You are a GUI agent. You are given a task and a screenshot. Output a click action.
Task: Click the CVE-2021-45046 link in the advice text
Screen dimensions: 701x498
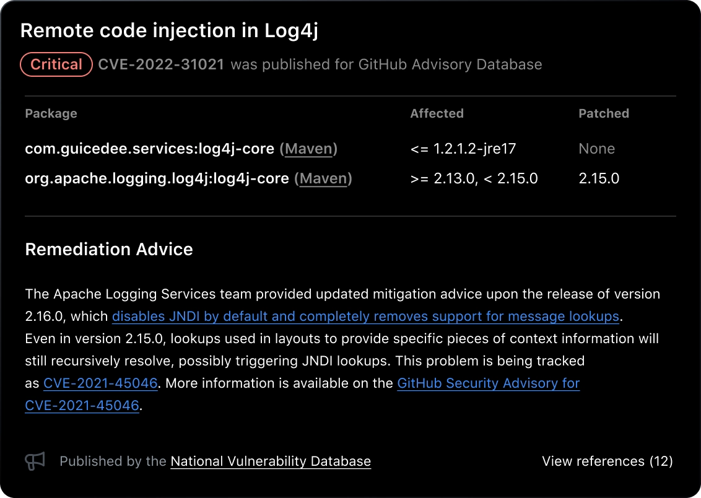click(x=100, y=383)
